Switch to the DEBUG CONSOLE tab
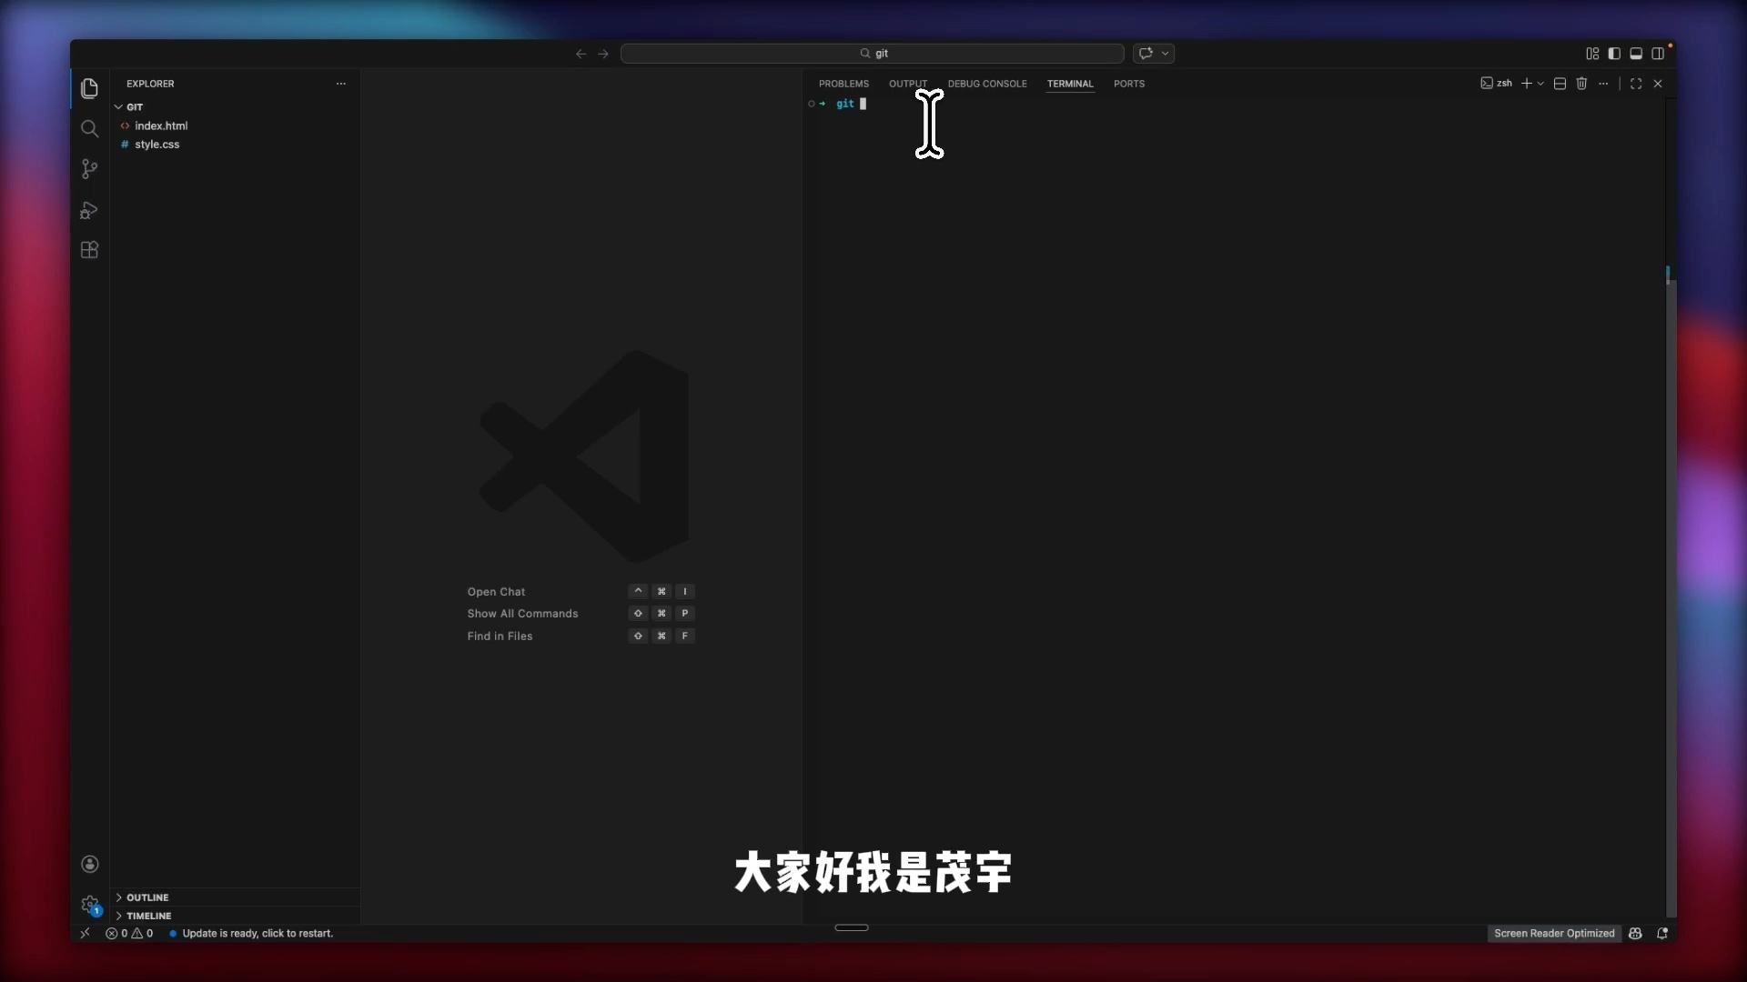1747x982 pixels. pos(986,84)
